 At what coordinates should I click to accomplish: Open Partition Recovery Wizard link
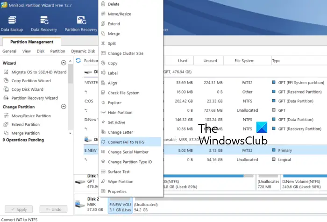[x=35, y=98]
